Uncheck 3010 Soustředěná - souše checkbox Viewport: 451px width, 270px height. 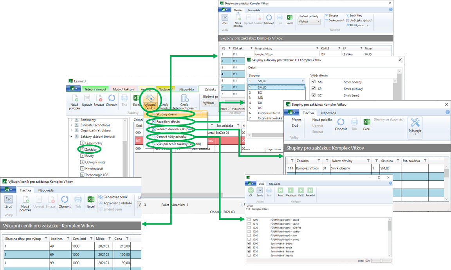click(x=249, y=247)
